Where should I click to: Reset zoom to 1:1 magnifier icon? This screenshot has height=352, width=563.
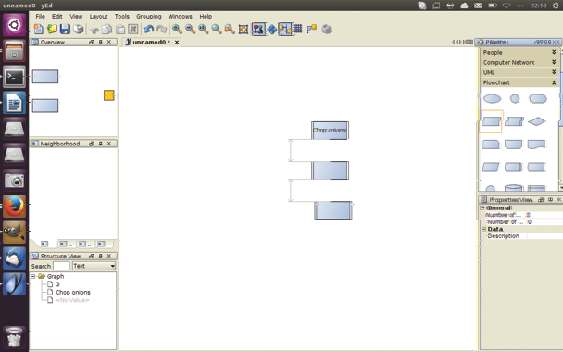tap(203, 29)
